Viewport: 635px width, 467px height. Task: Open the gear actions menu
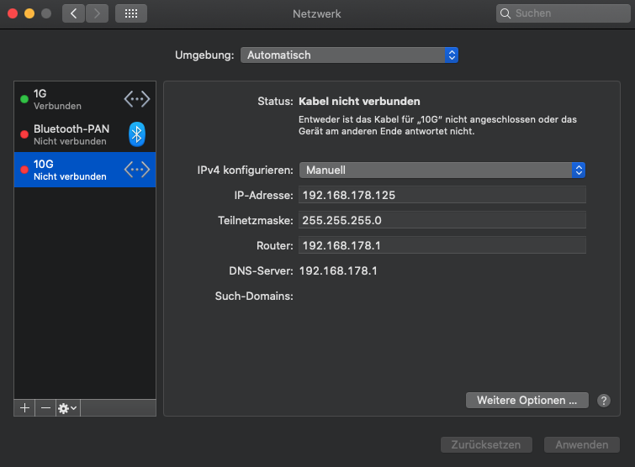(x=67, y=407)
